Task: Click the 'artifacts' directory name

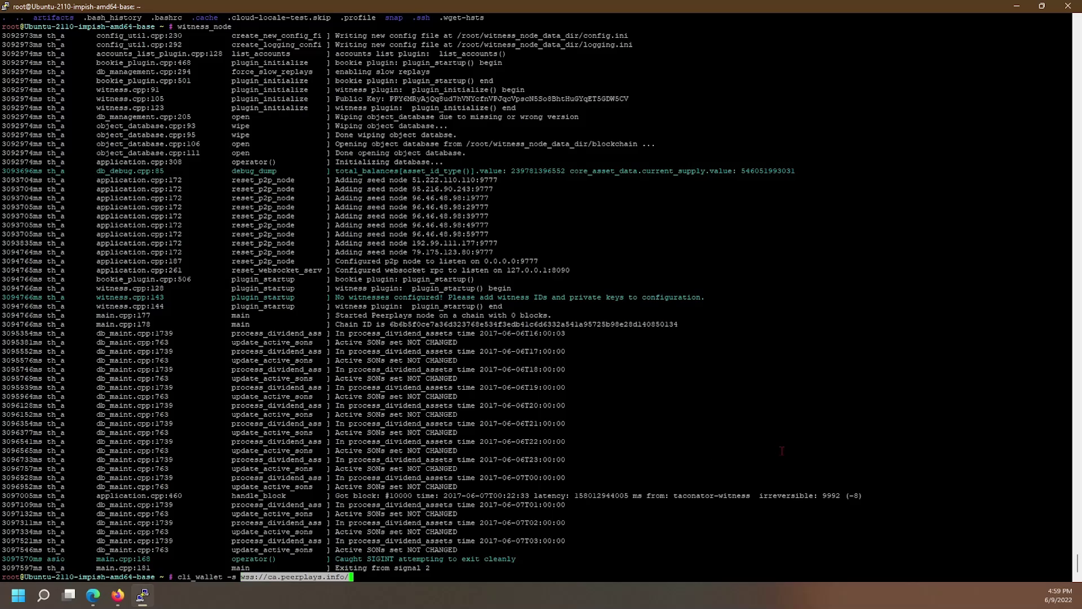Action: pyautogui.click(x=53, y=18)
